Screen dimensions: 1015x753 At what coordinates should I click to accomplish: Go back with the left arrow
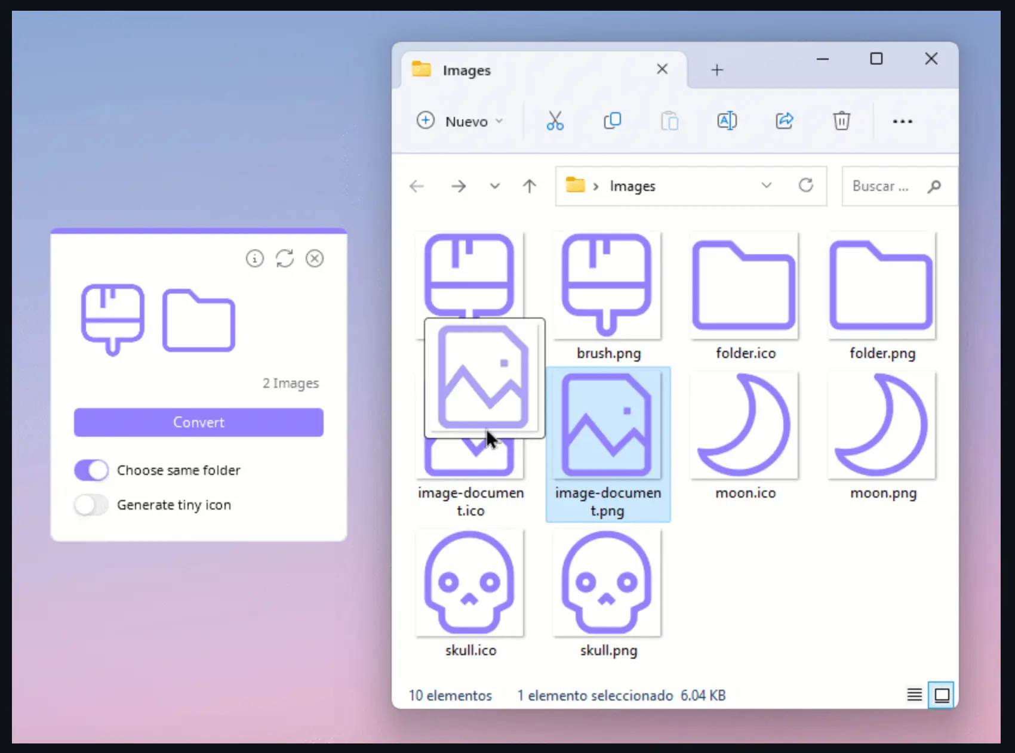tap(417, 186)
